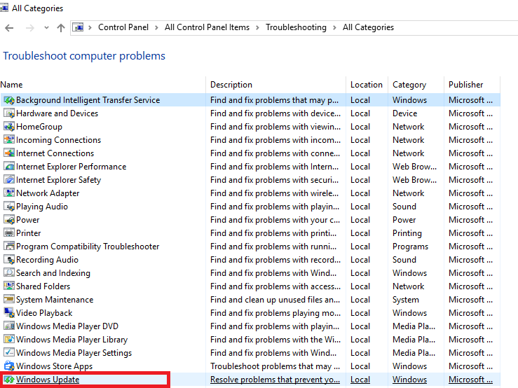The width and height of the screenshot is (518, 388).
Task: Open Hardware and Devices troubleshooter
Action: [57, 113]
